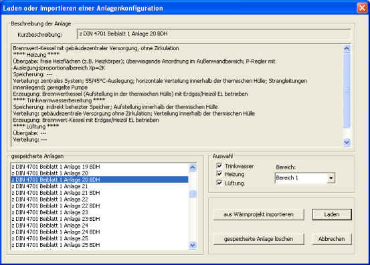Click the Laden button
Viewport: 370px width, 265px height.
[332, 215]
